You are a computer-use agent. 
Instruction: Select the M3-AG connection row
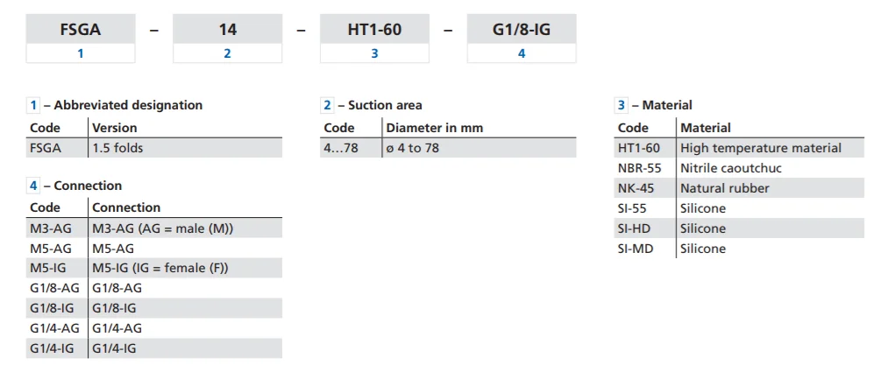[x=154, y=228]
